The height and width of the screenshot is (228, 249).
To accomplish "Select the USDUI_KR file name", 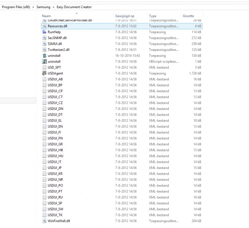I will pyautogui.click(x=55, y=174).
